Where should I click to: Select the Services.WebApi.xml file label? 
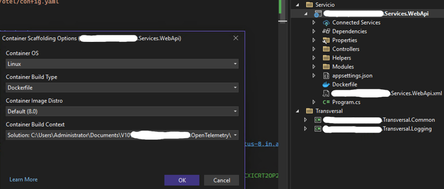416,93
